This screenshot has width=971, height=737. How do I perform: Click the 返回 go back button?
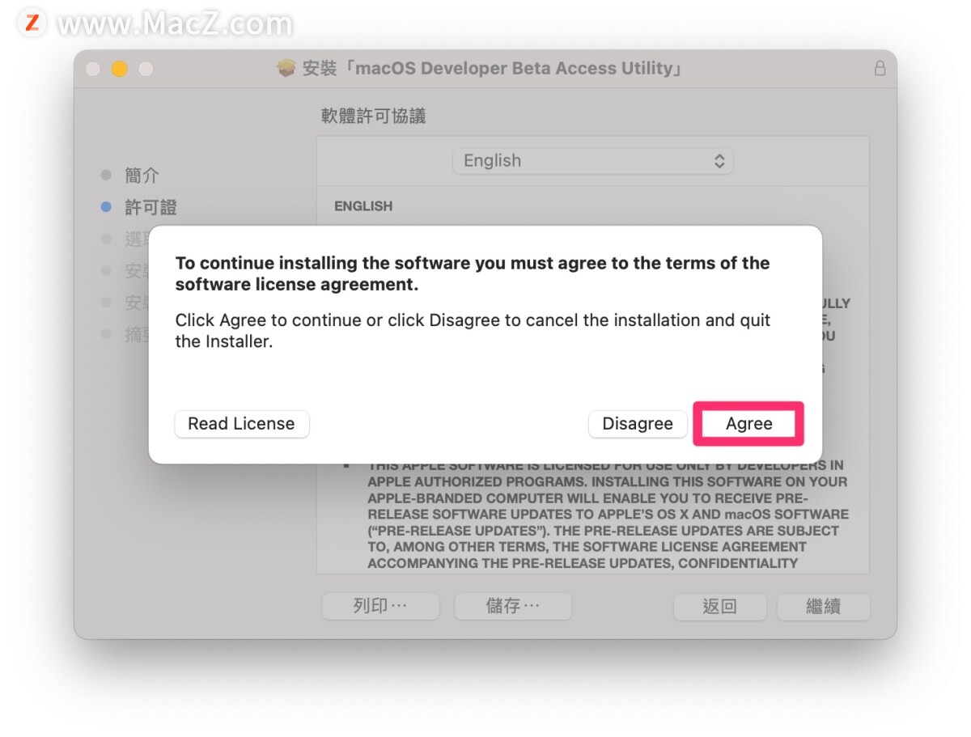[719, 606]
